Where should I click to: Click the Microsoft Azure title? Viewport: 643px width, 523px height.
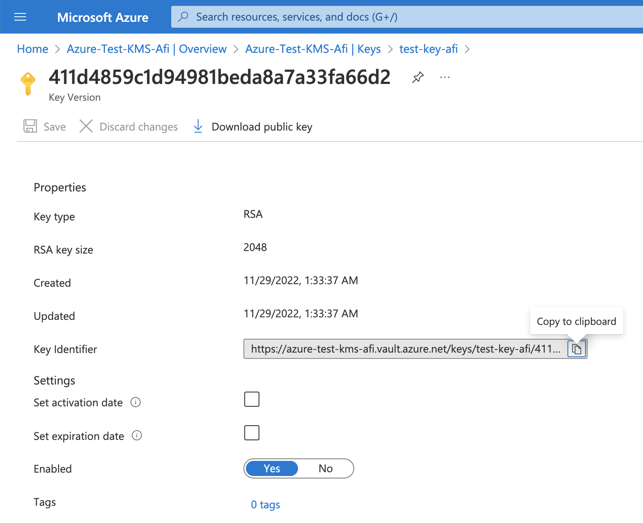point(103,17)
